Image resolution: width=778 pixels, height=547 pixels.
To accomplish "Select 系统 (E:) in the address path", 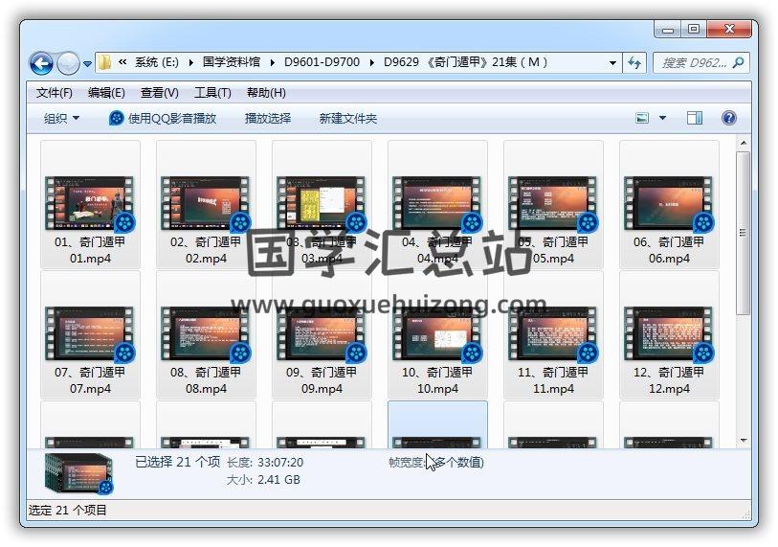I will (156, 62).
